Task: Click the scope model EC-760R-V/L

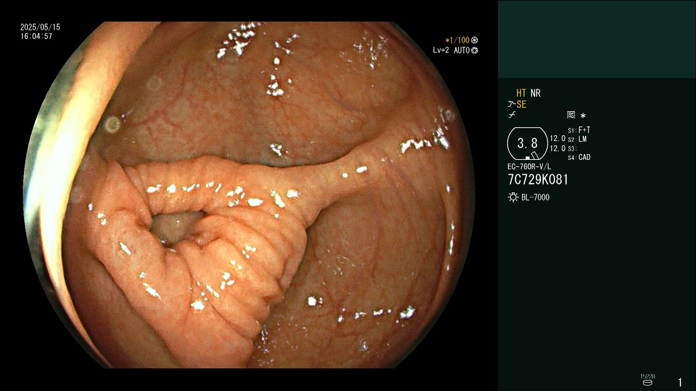Action: 529,167
